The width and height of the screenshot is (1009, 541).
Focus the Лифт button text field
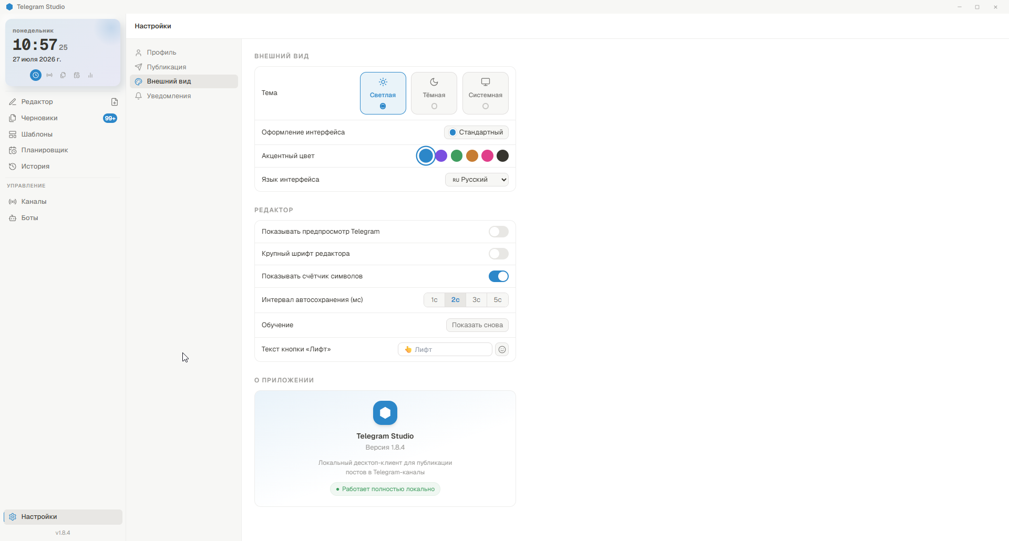pyautogui.click(x=445, y=349)
